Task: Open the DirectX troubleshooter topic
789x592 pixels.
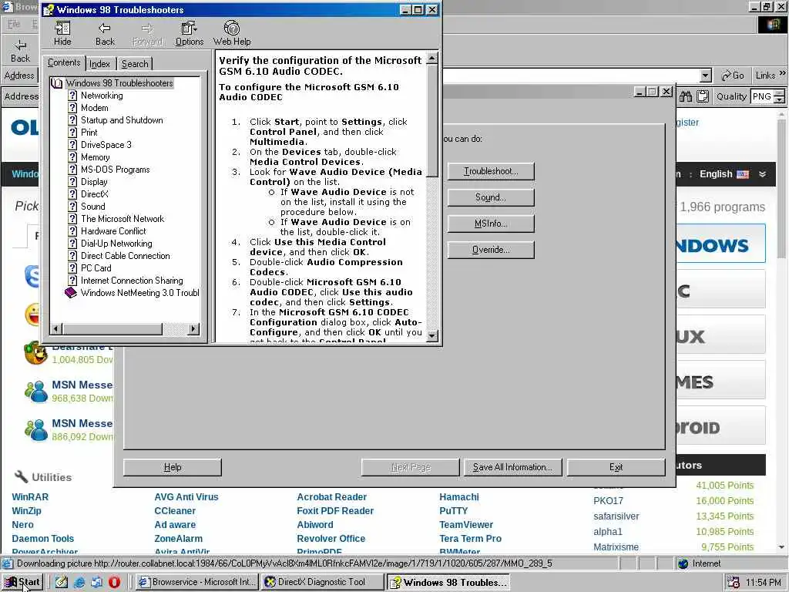Action: point(95,194)
